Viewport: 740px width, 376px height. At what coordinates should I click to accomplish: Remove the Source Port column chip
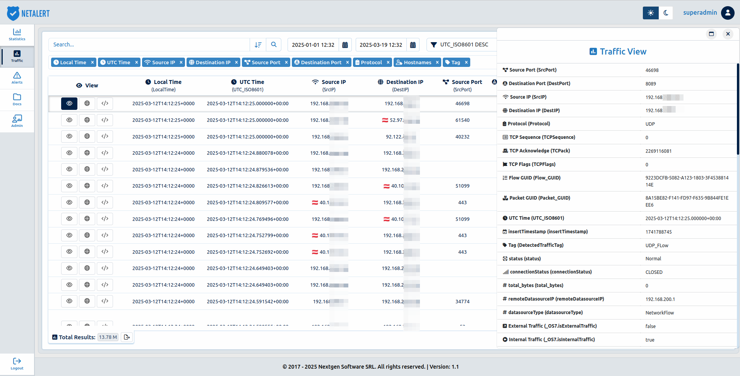click(286, 62)
